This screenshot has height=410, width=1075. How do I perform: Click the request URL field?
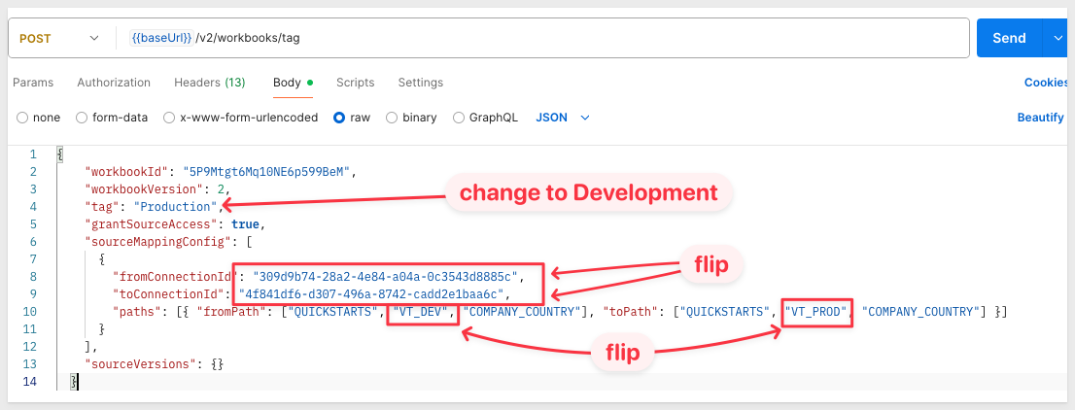coord(541,39)
